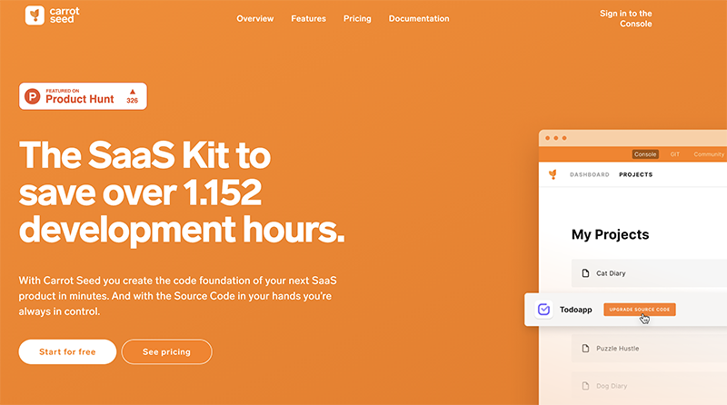Viewport: 727px width, 405px height.
Task: Click the file icon beside Dog Diary
Action: [585, 385]
